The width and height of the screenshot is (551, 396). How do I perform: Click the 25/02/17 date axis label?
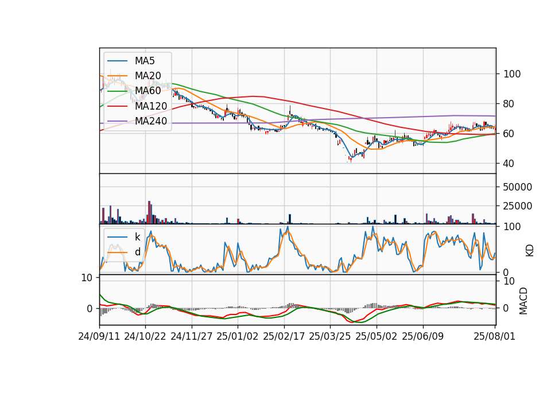(284, 336)
